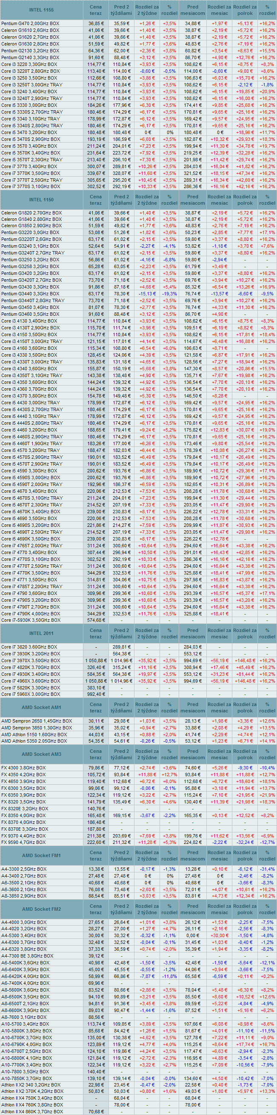Screen dimensions: 277x1115
Task: Click Core i7 4960X 3.60GHz BOX entry
Action: tap(30, 681)
